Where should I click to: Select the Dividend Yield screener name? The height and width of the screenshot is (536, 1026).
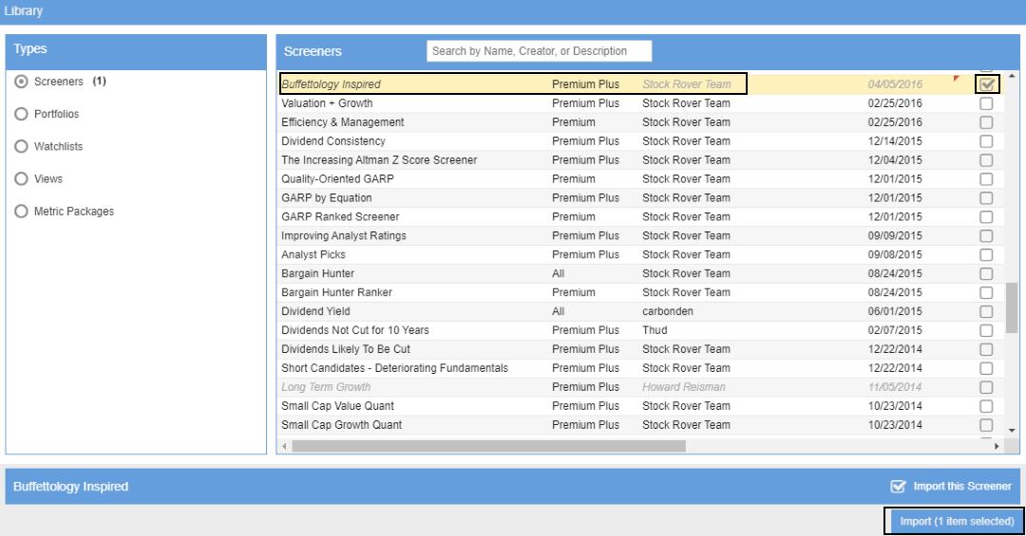coord(315,312)
